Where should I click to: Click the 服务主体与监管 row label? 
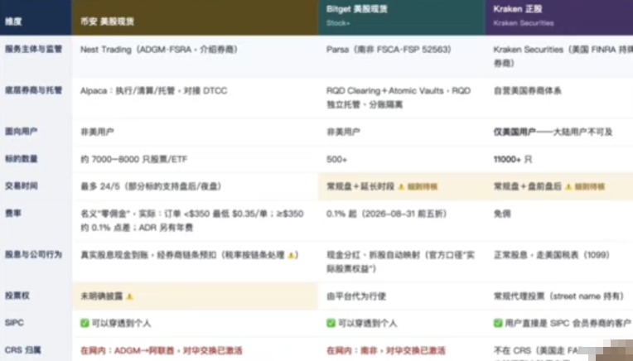33,49
